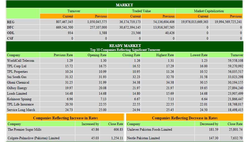247x142 pixels.
Task: Select the Kohinoor Spining company name
Action: coord(19,99)
